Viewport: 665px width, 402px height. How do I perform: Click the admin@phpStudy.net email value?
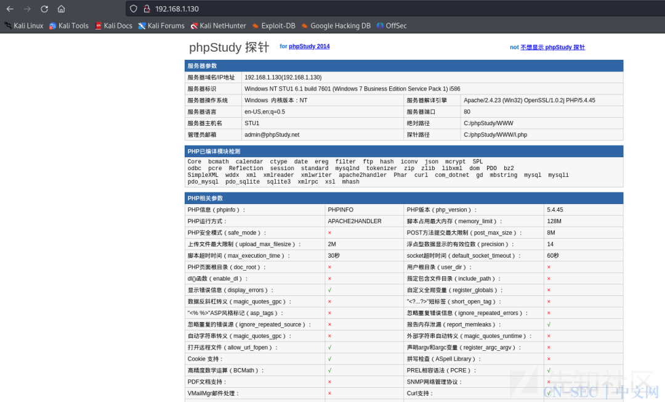272,134
